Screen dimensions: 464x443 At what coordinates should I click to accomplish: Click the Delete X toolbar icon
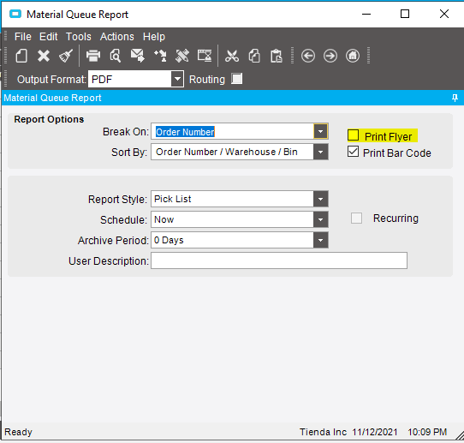click(44, 56)
